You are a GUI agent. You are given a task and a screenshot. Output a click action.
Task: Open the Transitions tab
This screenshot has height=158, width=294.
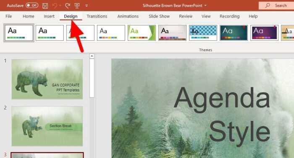pos(97,16)
